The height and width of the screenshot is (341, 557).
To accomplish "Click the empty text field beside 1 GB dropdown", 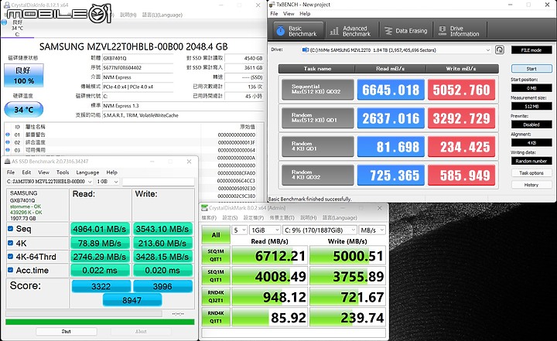I will click(x=159, y=182).
